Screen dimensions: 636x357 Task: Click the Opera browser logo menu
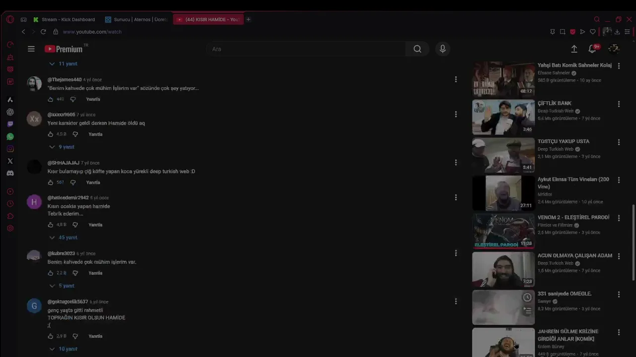[10, 20]
